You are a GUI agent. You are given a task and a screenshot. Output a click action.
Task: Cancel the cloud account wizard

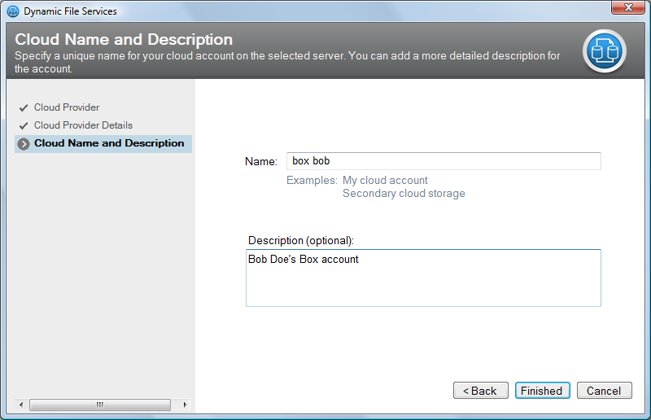point(604,391)
